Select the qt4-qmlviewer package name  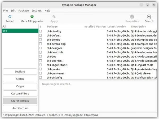click(x=55, y=73)
